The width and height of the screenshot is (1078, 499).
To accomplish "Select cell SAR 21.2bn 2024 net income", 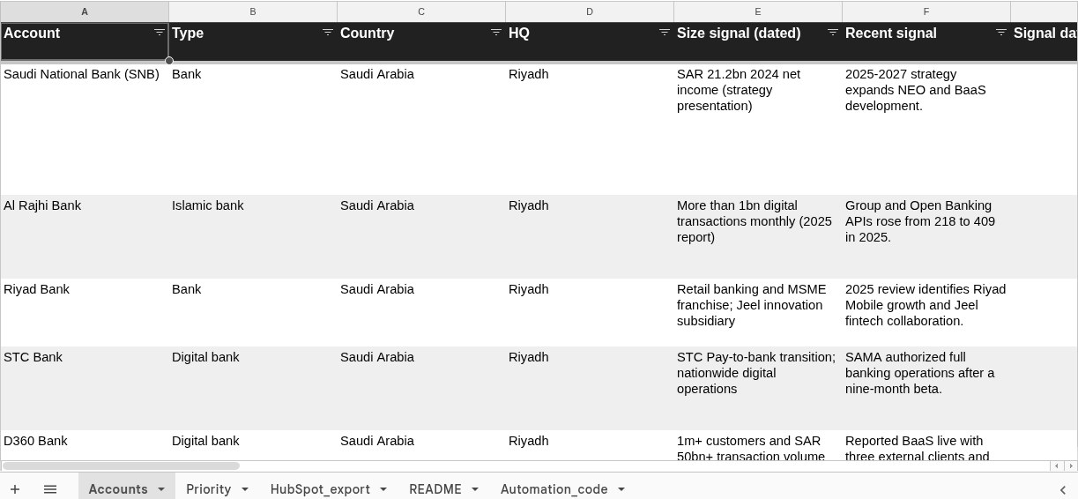I will [758, 130].
